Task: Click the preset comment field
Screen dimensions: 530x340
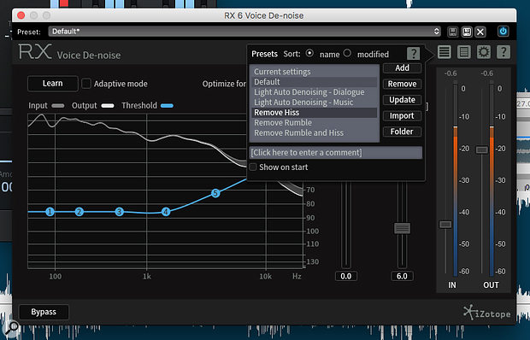Action: 336,152
